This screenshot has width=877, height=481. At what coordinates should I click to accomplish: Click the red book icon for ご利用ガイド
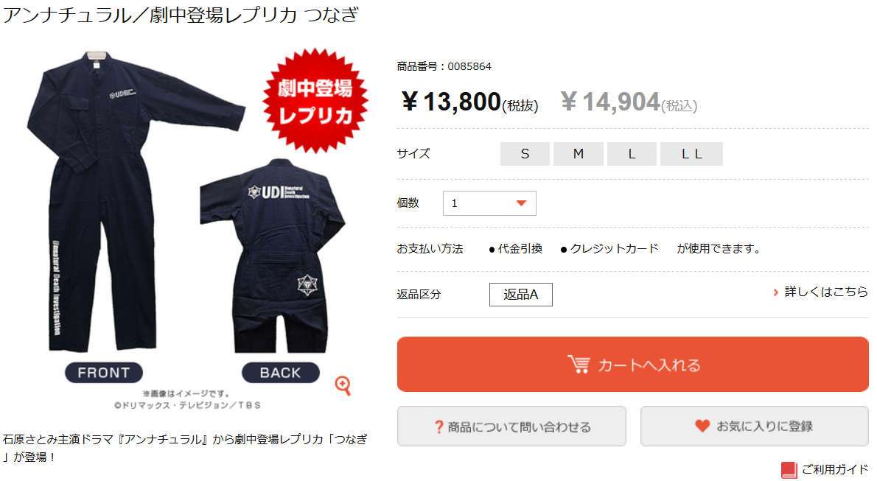(789, 470)
